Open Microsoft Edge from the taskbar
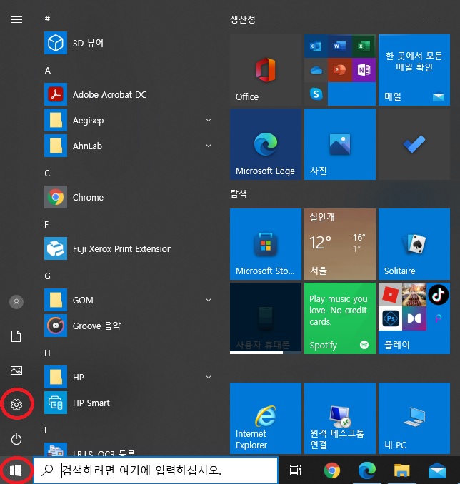The height and width of the screenshot is (484, 460). tap(367, 470)
